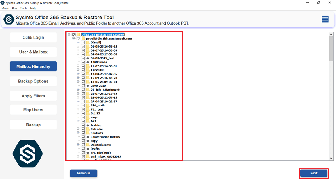Open the Backup Options step
The height and width of the screenshot is (179, 336).
pyautogui.click(x=33, y=82)
